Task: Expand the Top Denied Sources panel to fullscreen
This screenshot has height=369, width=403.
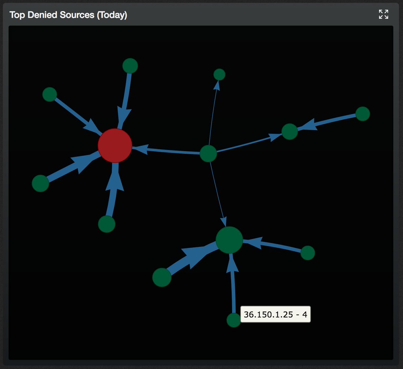Action: 383,14
